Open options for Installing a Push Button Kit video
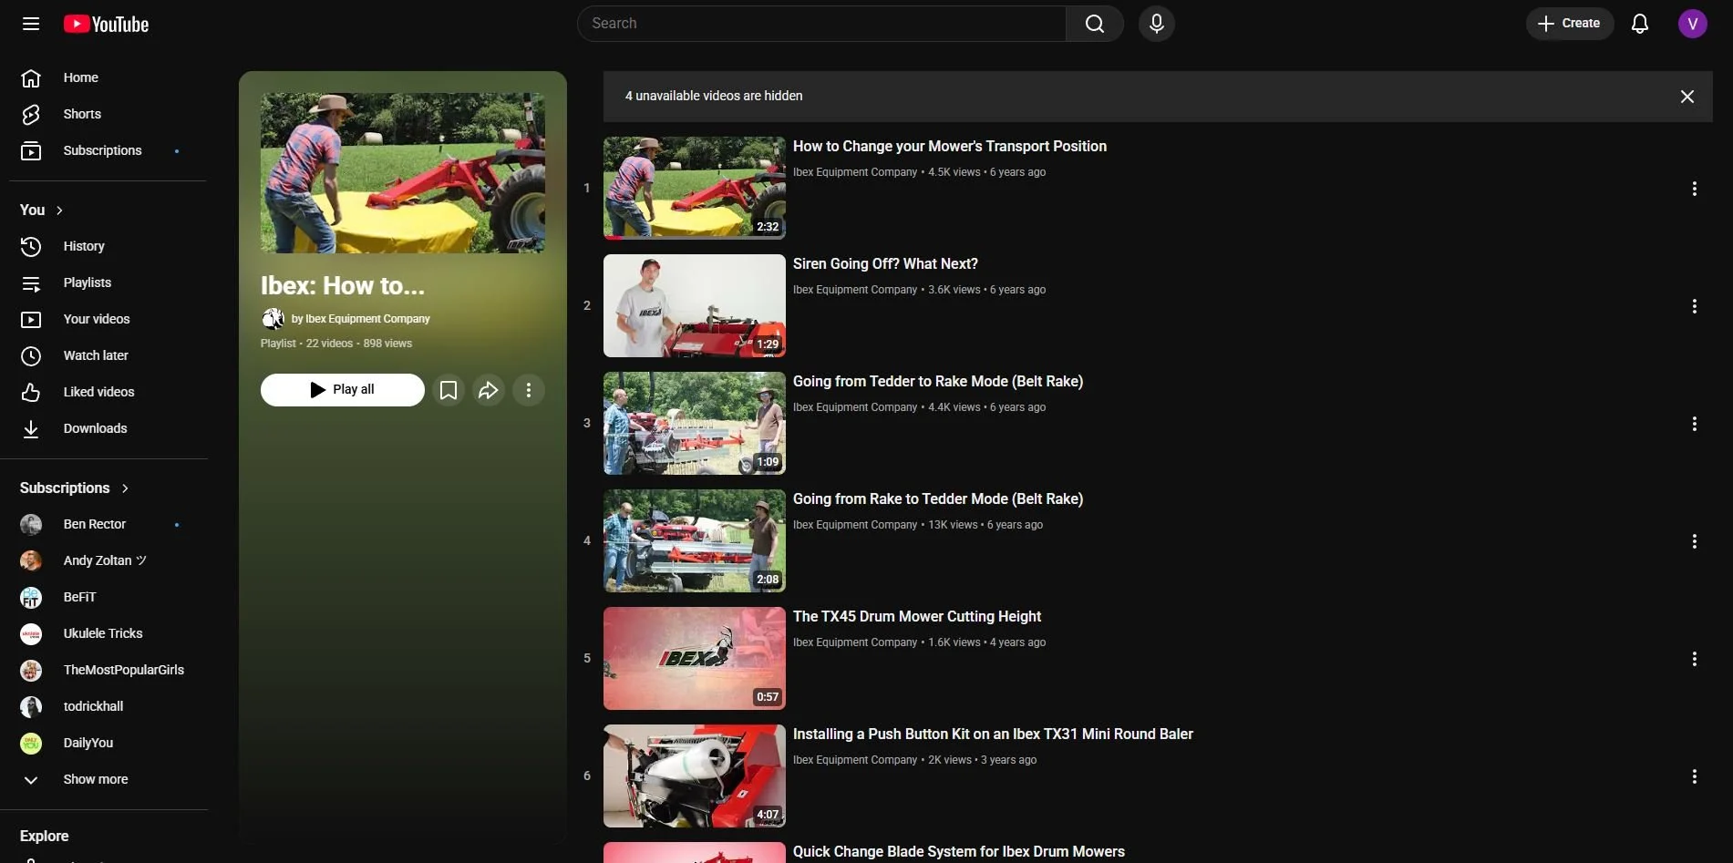 point(1695,776)
